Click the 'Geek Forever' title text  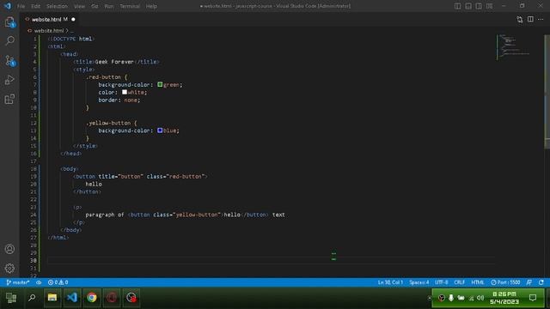click(x=114, y=62)
